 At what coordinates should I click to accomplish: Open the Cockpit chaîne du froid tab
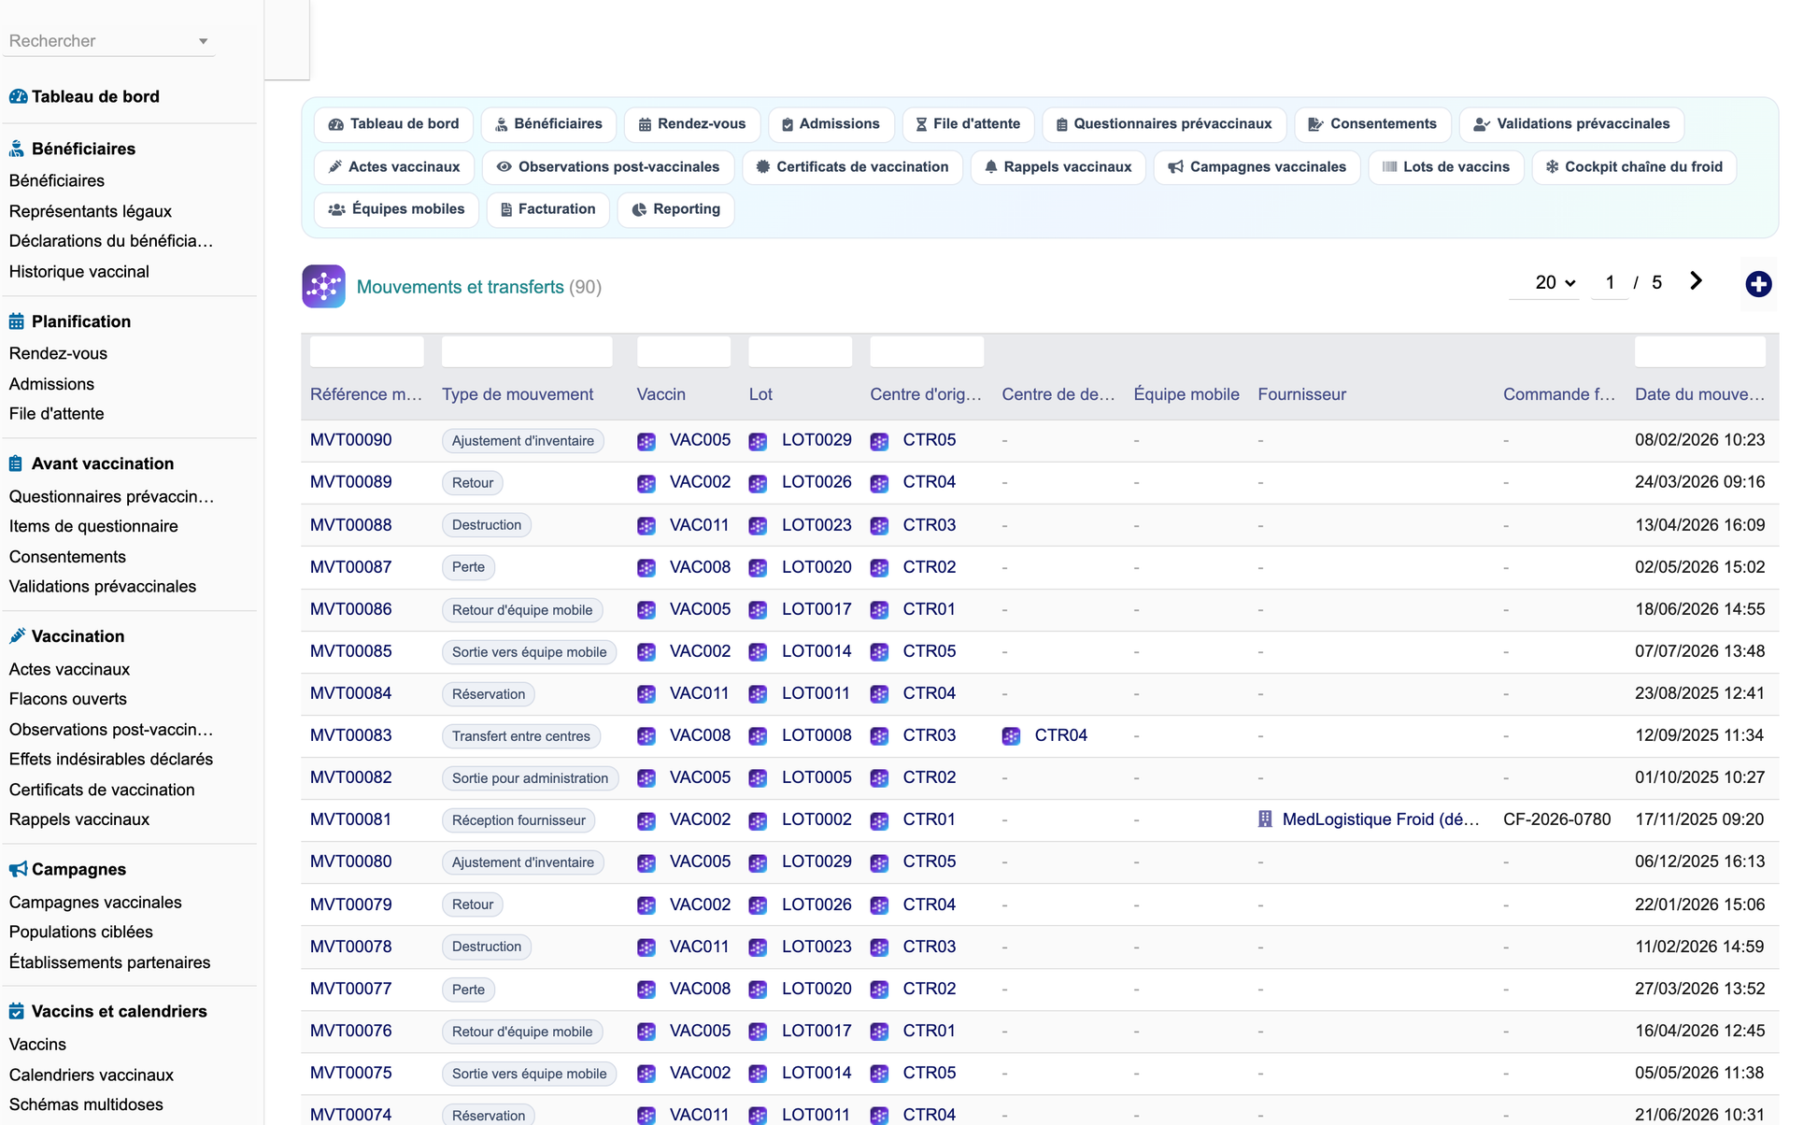1634,167
